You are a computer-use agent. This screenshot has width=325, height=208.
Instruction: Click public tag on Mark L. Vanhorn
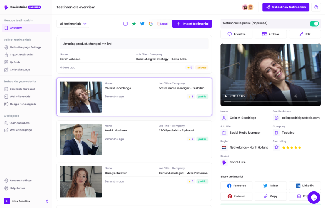202,139
